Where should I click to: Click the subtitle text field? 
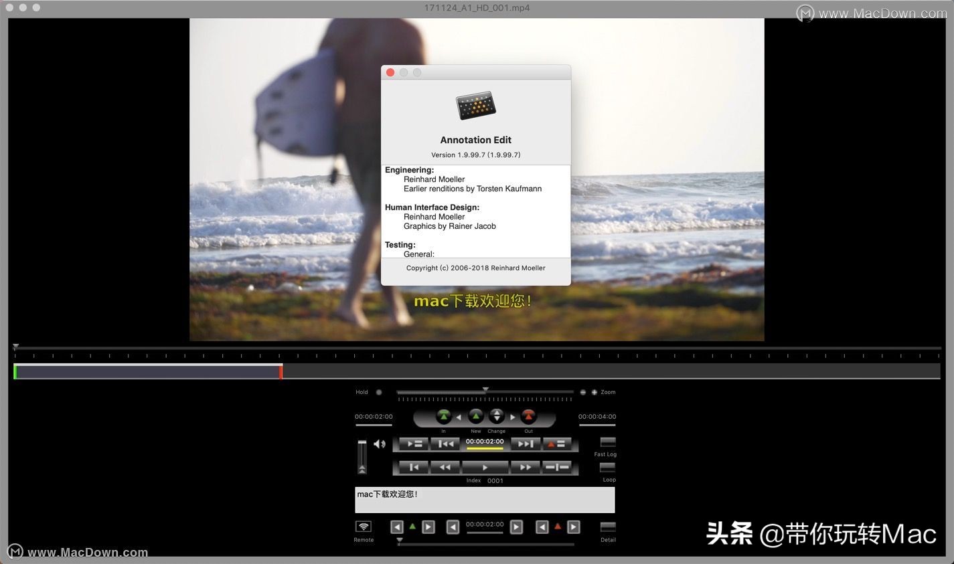pos(485,500)
